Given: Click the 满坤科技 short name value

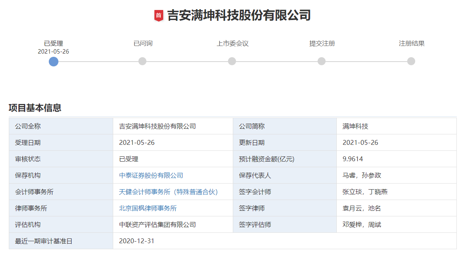Looking at the screenshot, I should coord(355,126).
